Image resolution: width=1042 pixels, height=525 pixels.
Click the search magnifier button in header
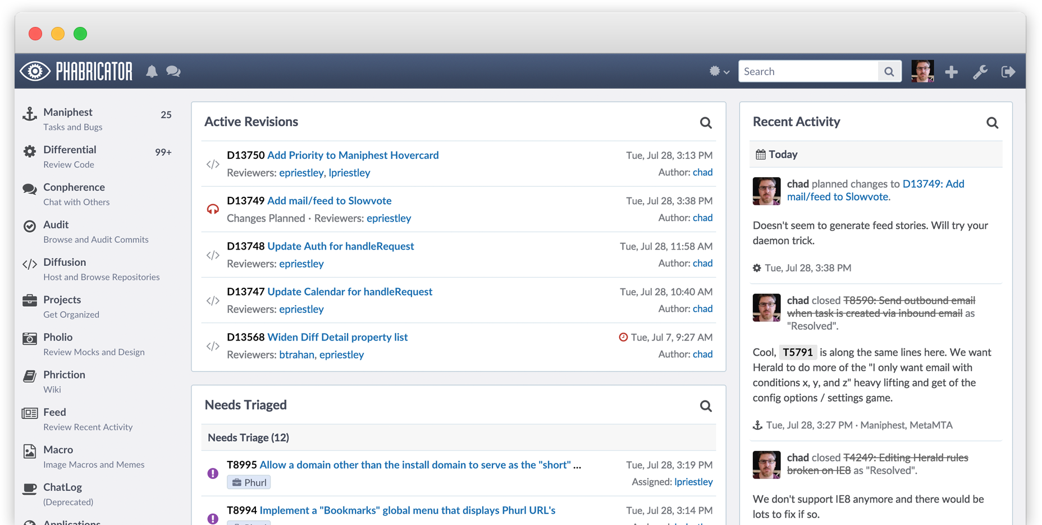pos(889,71)
